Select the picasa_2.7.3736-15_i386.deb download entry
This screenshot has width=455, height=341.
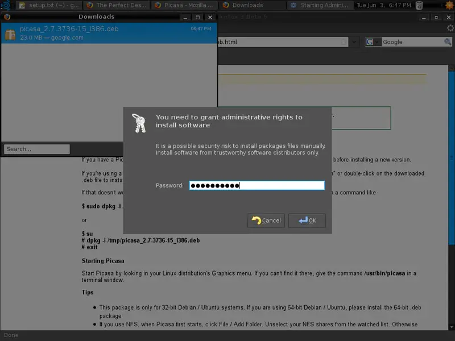pyautogui.click(x=109, y=33)
